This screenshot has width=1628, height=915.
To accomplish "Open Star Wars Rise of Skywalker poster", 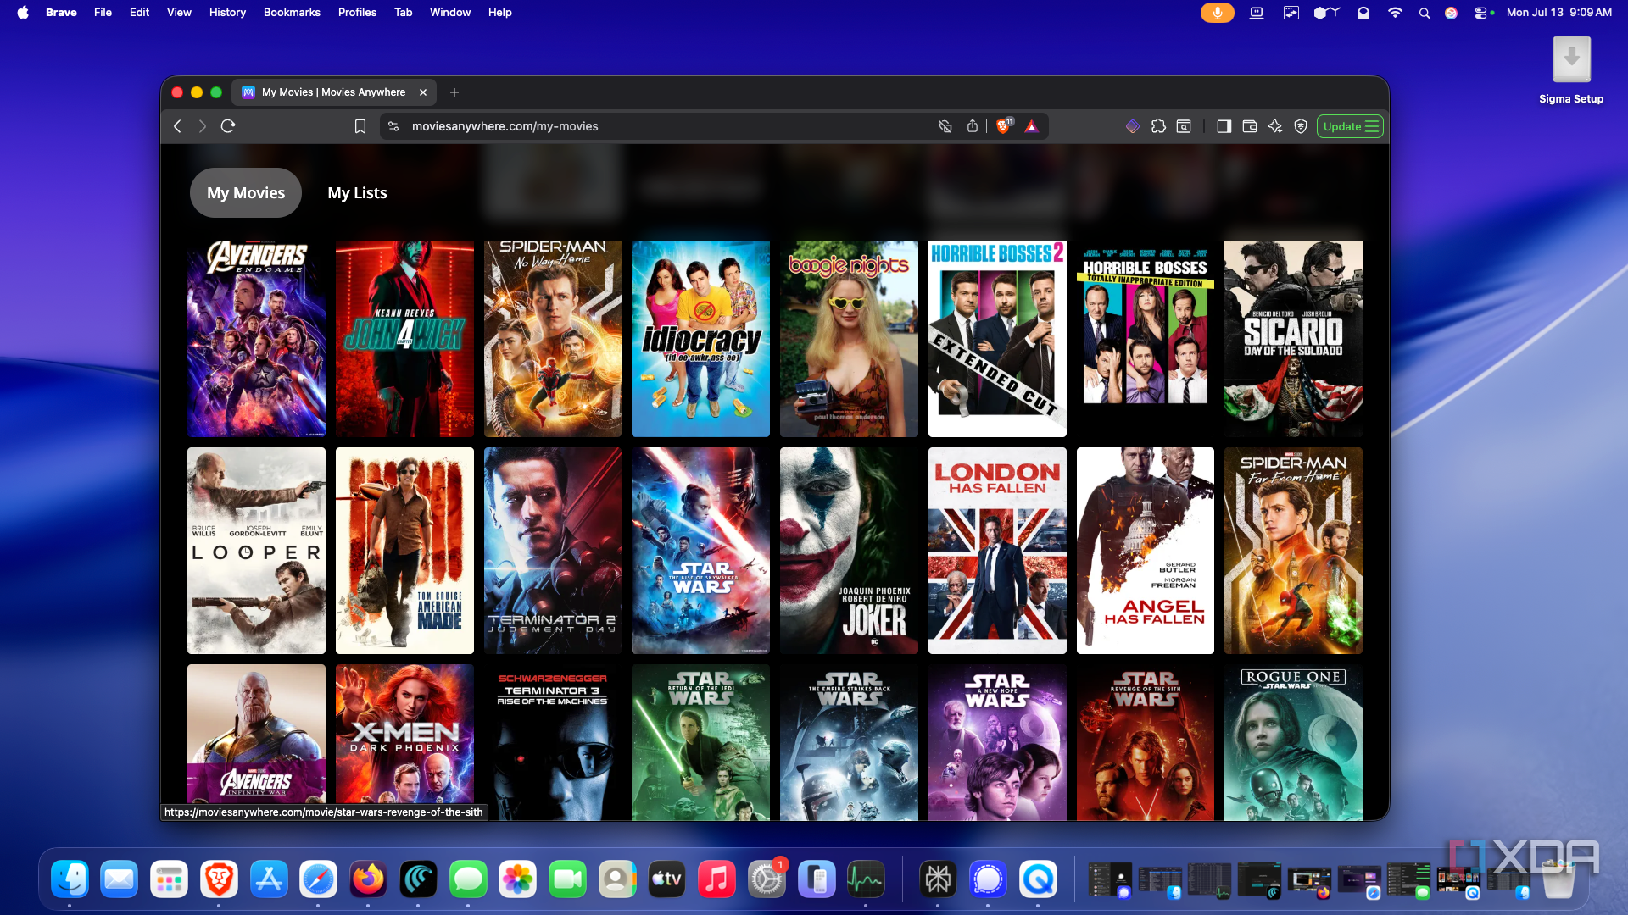I will 700,551.
